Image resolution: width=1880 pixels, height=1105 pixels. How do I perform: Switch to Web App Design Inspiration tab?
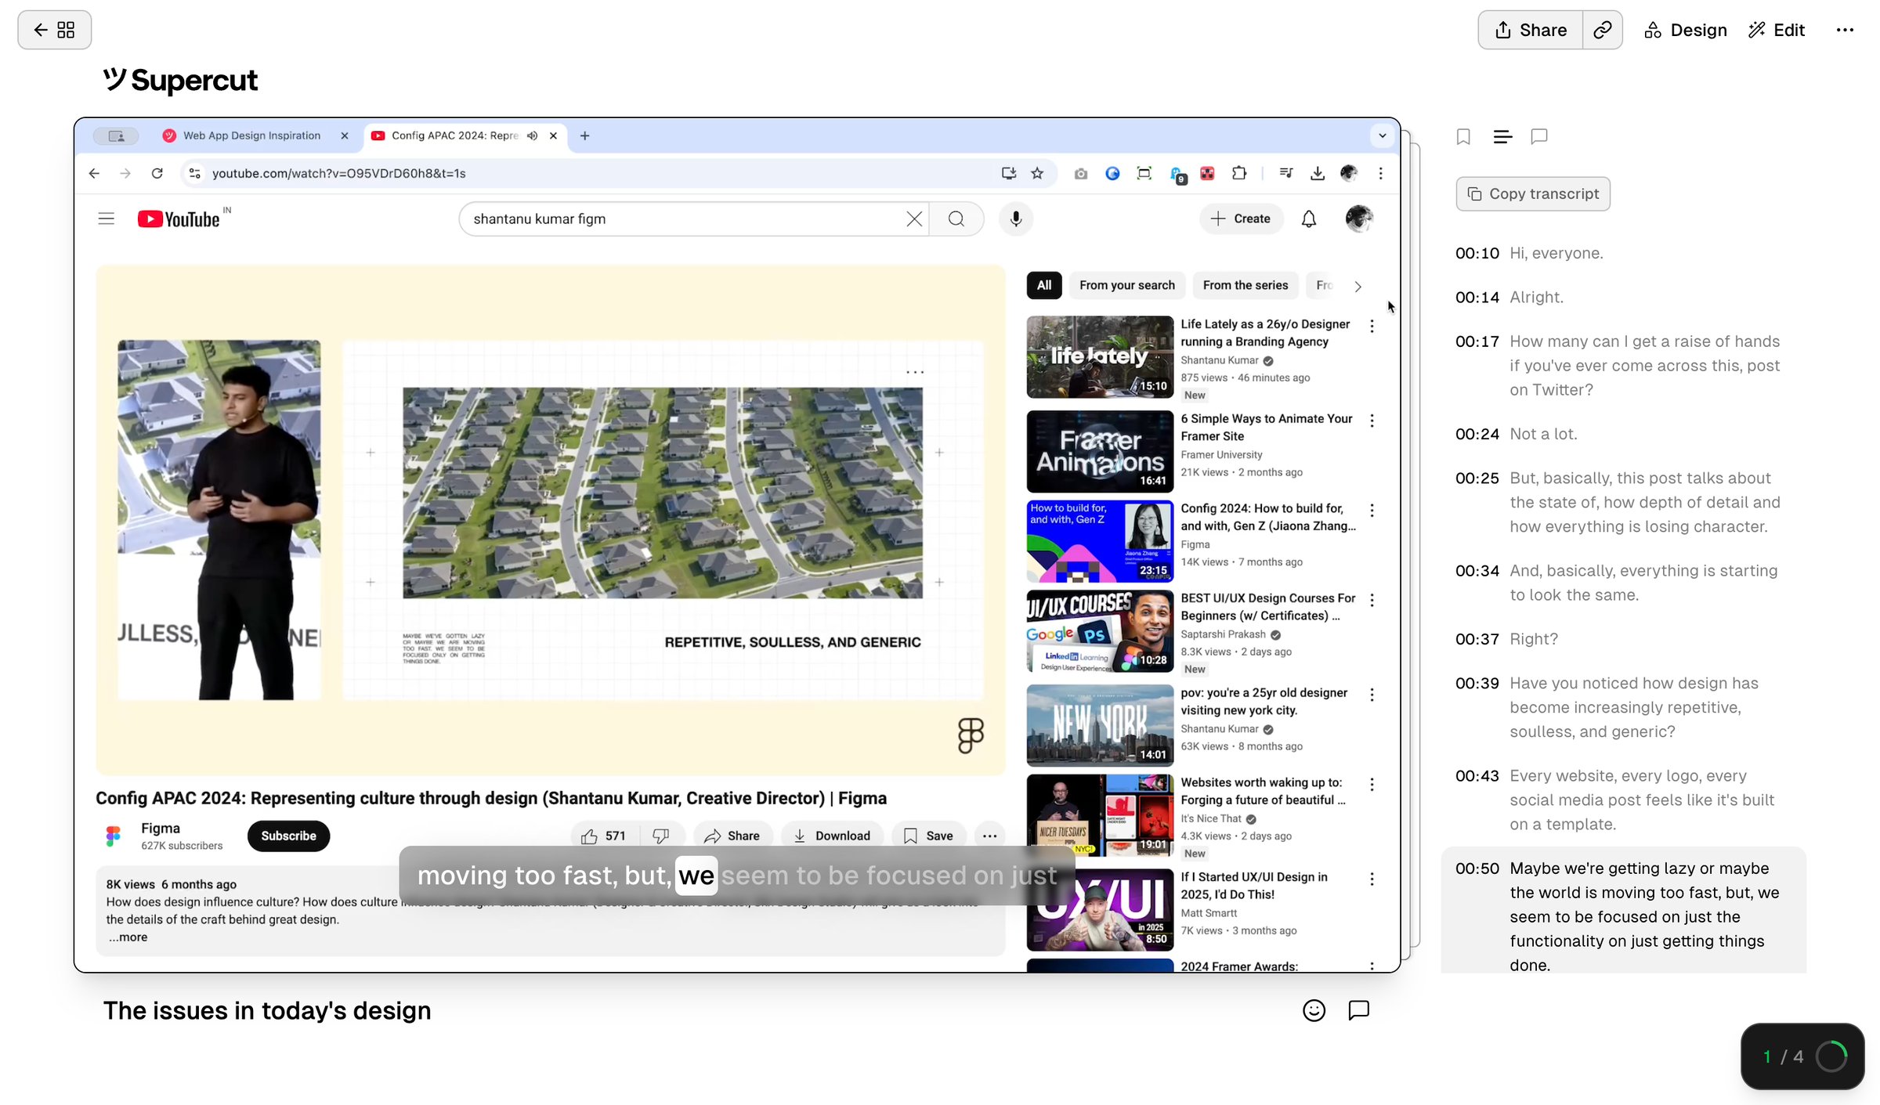pos(252,135)
